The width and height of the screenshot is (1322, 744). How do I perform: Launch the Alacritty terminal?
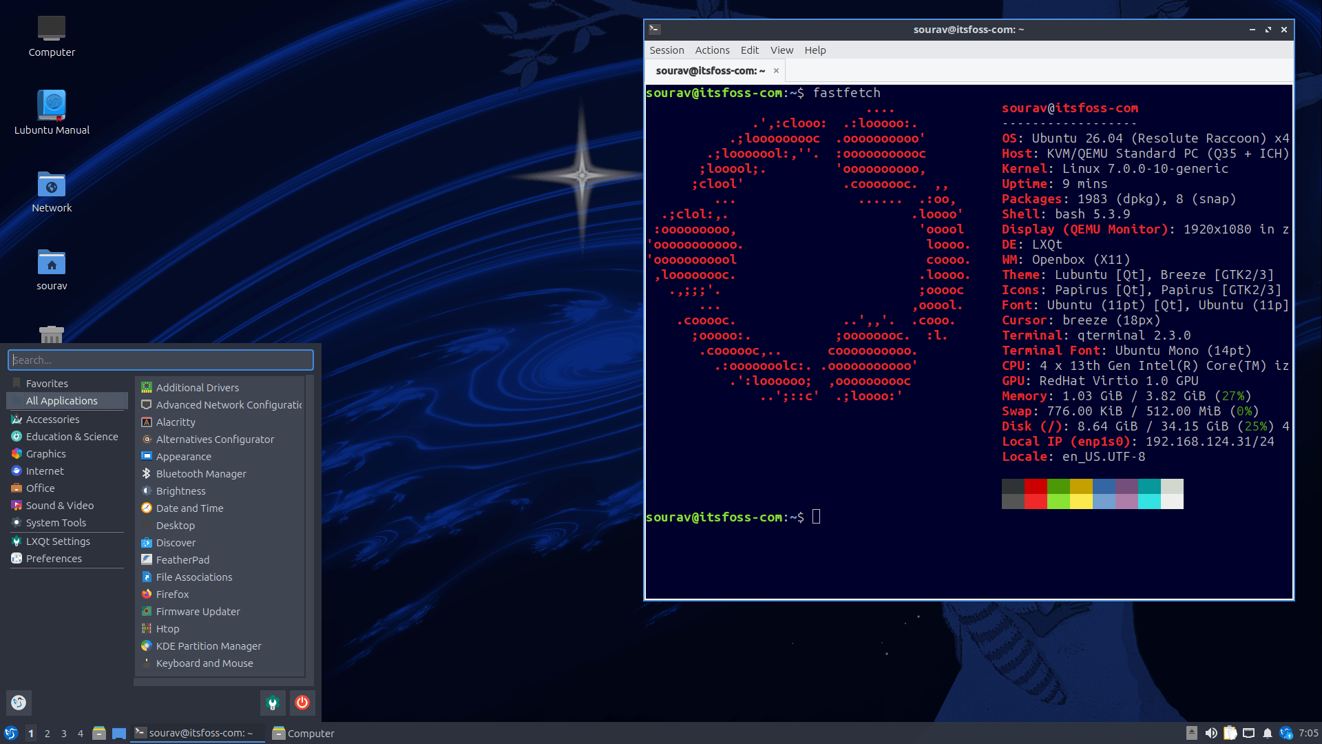coord(176,422)
